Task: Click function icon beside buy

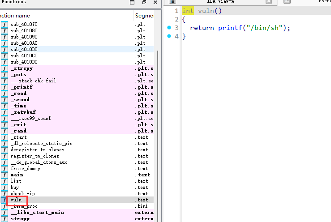Action: 4,187
